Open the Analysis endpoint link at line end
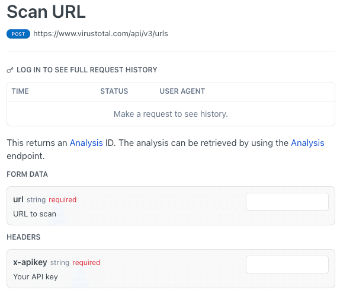340x293 pixels. 307,143
